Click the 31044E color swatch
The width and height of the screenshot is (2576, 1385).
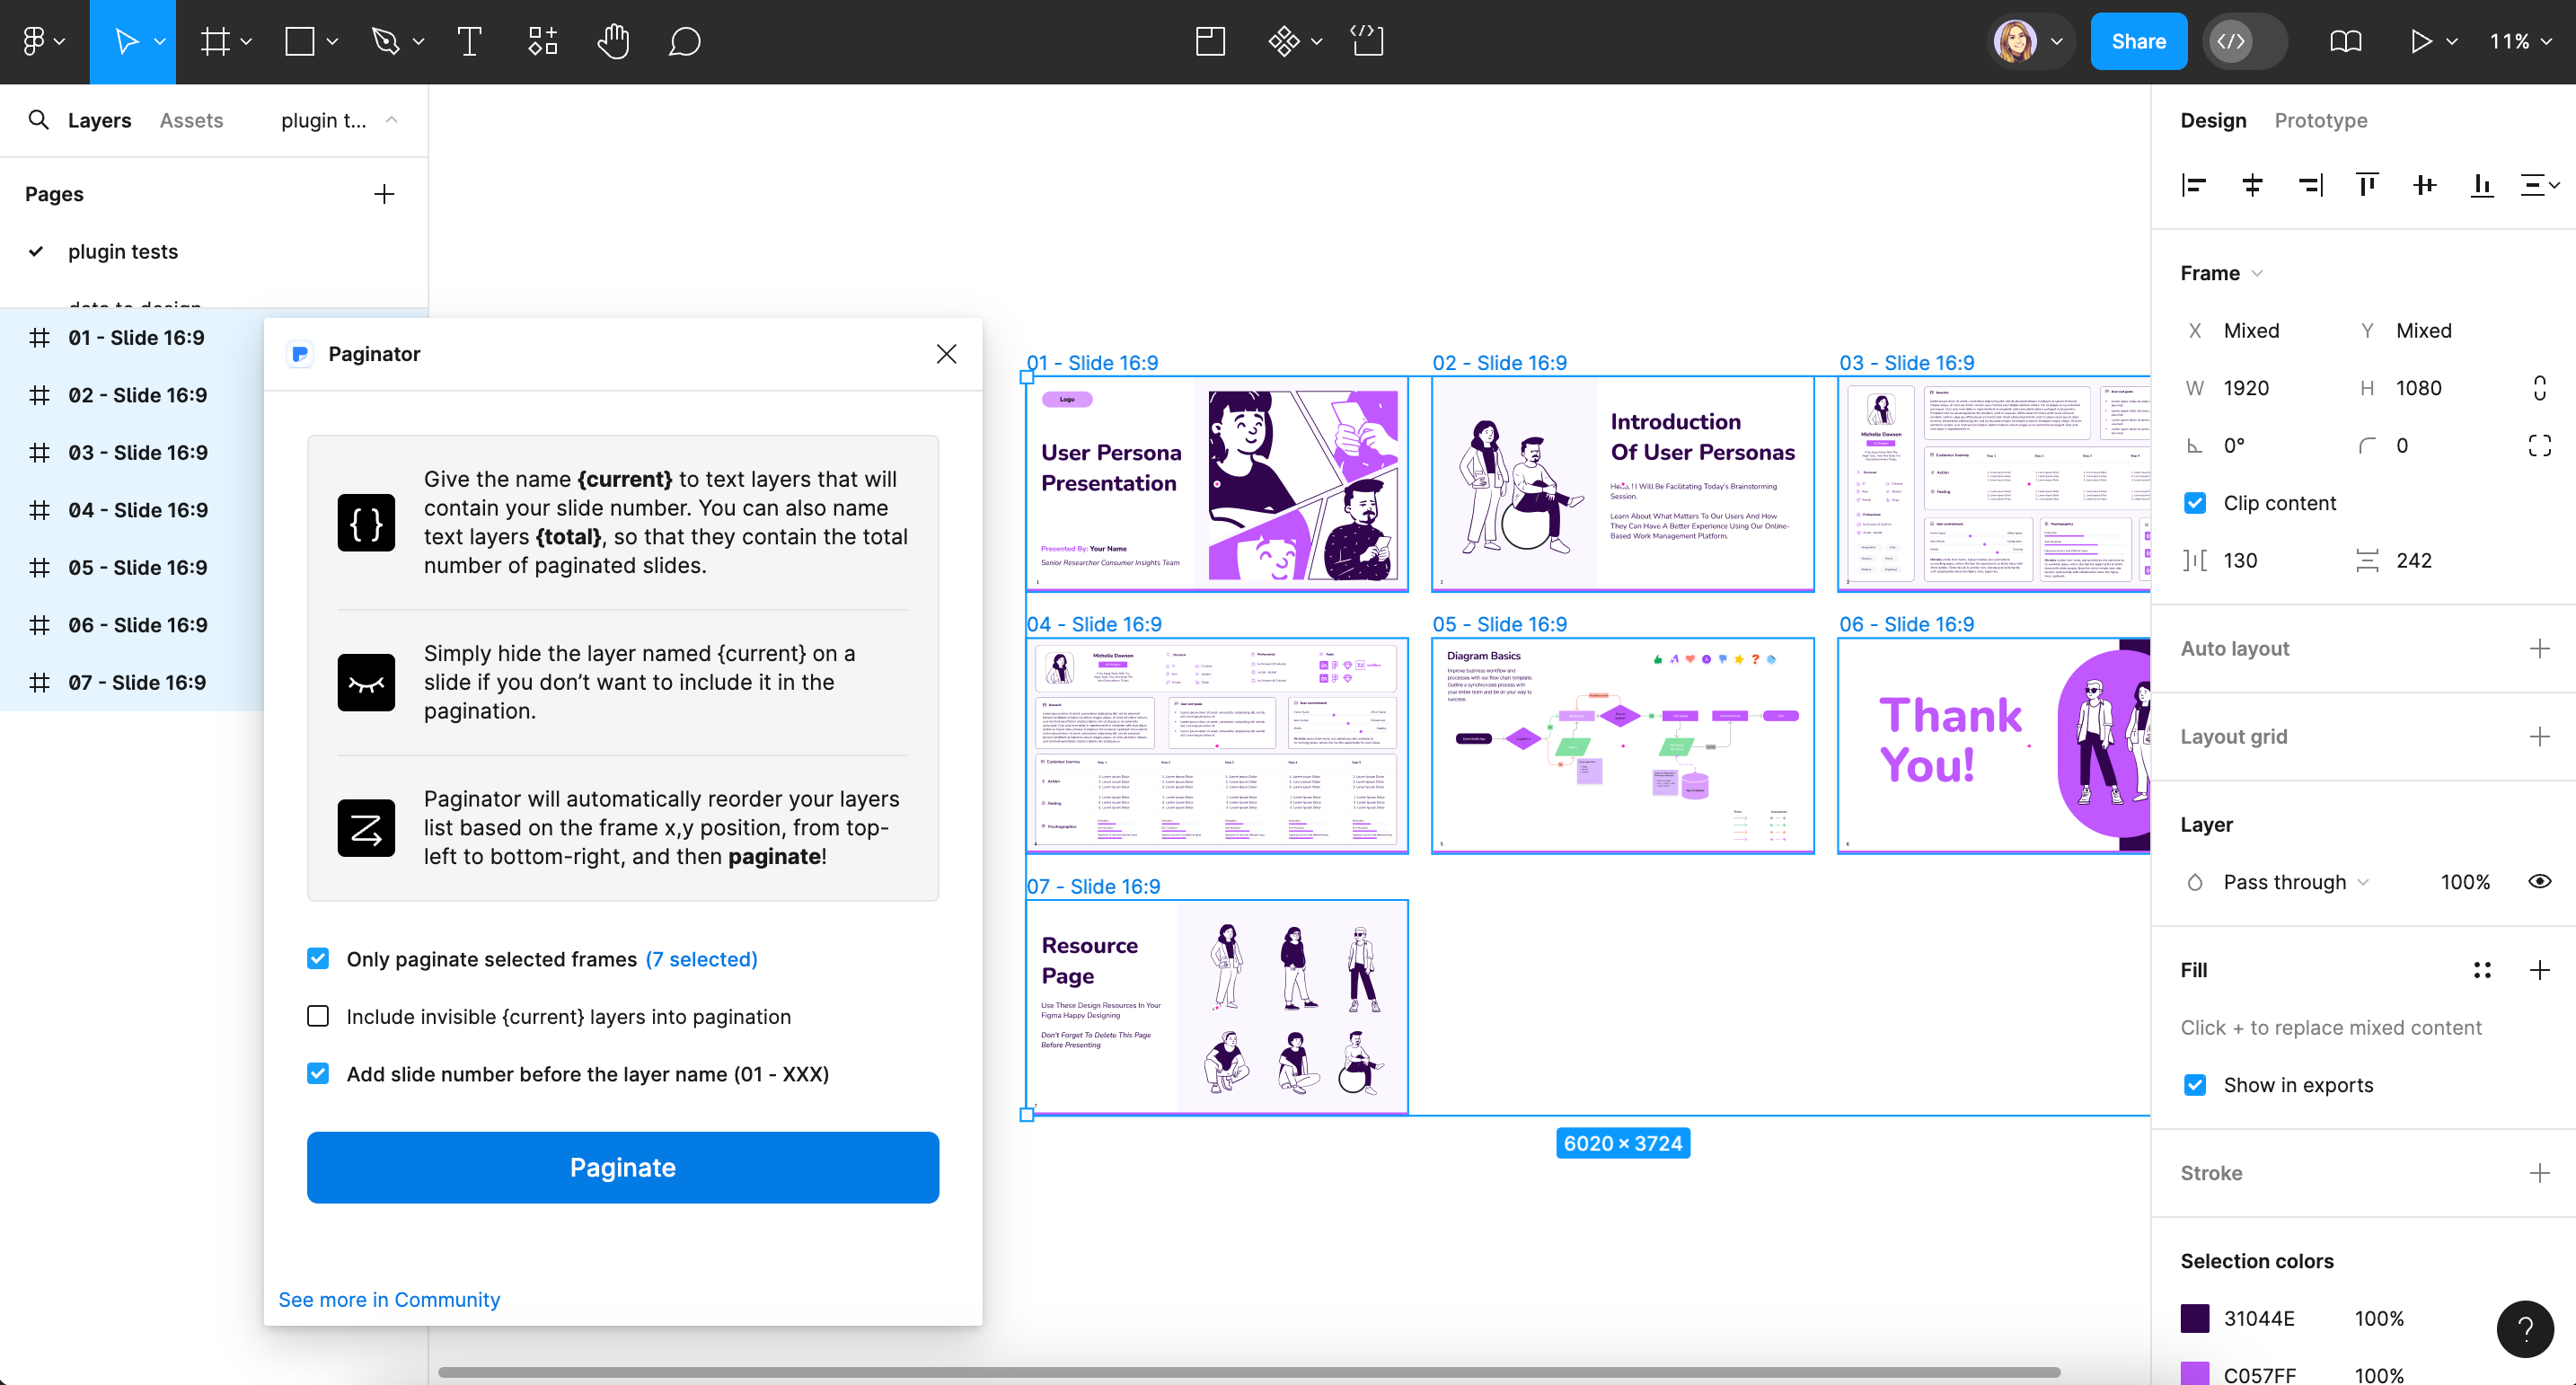[x=2195, y=1318]
